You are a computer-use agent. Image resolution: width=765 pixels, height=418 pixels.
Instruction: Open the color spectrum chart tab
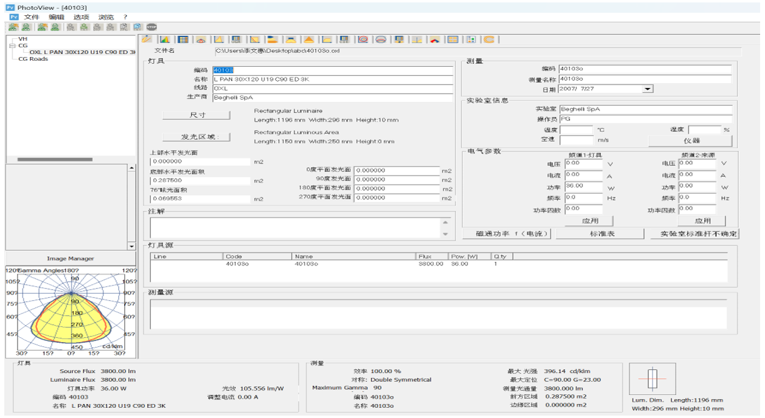[164, 39]
